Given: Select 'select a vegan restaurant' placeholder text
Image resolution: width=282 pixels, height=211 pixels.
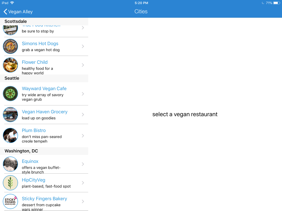Looking at the screenshot, I should tap(185, 114).
